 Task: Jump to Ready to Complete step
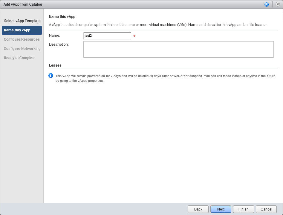(20, 58)
